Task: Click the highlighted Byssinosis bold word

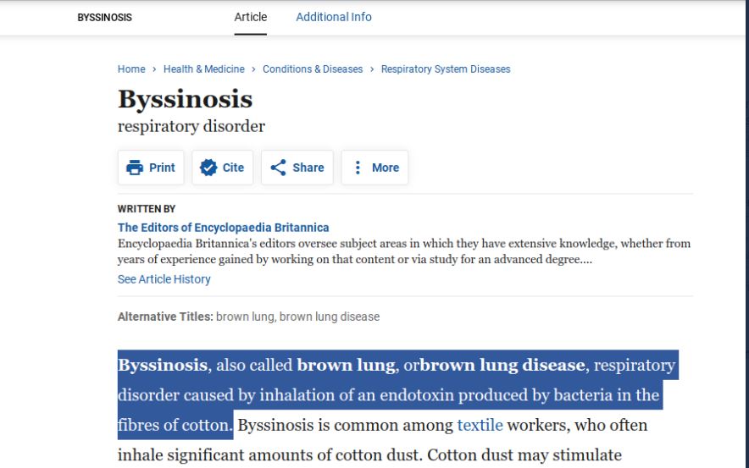Action: (x=163, y=365)
